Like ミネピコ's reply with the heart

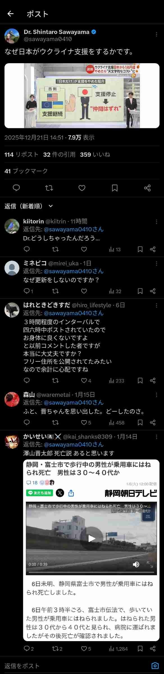[x=83, y=291]
